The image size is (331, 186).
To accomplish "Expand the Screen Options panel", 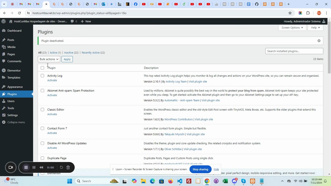I will click(292, 28).
